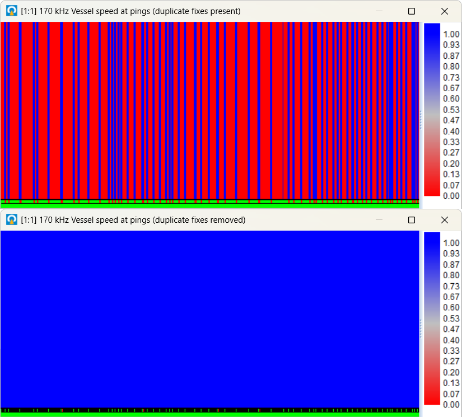Click the 1.00 legend label in the bottom window
Image resolution: width=462 pixels, height=417 pixels.
[451, 243]
